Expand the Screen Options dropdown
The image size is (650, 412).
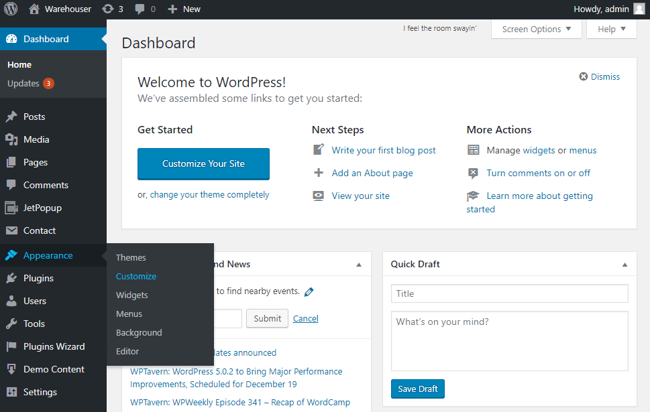pyautogui.click(x=537, y=29)
